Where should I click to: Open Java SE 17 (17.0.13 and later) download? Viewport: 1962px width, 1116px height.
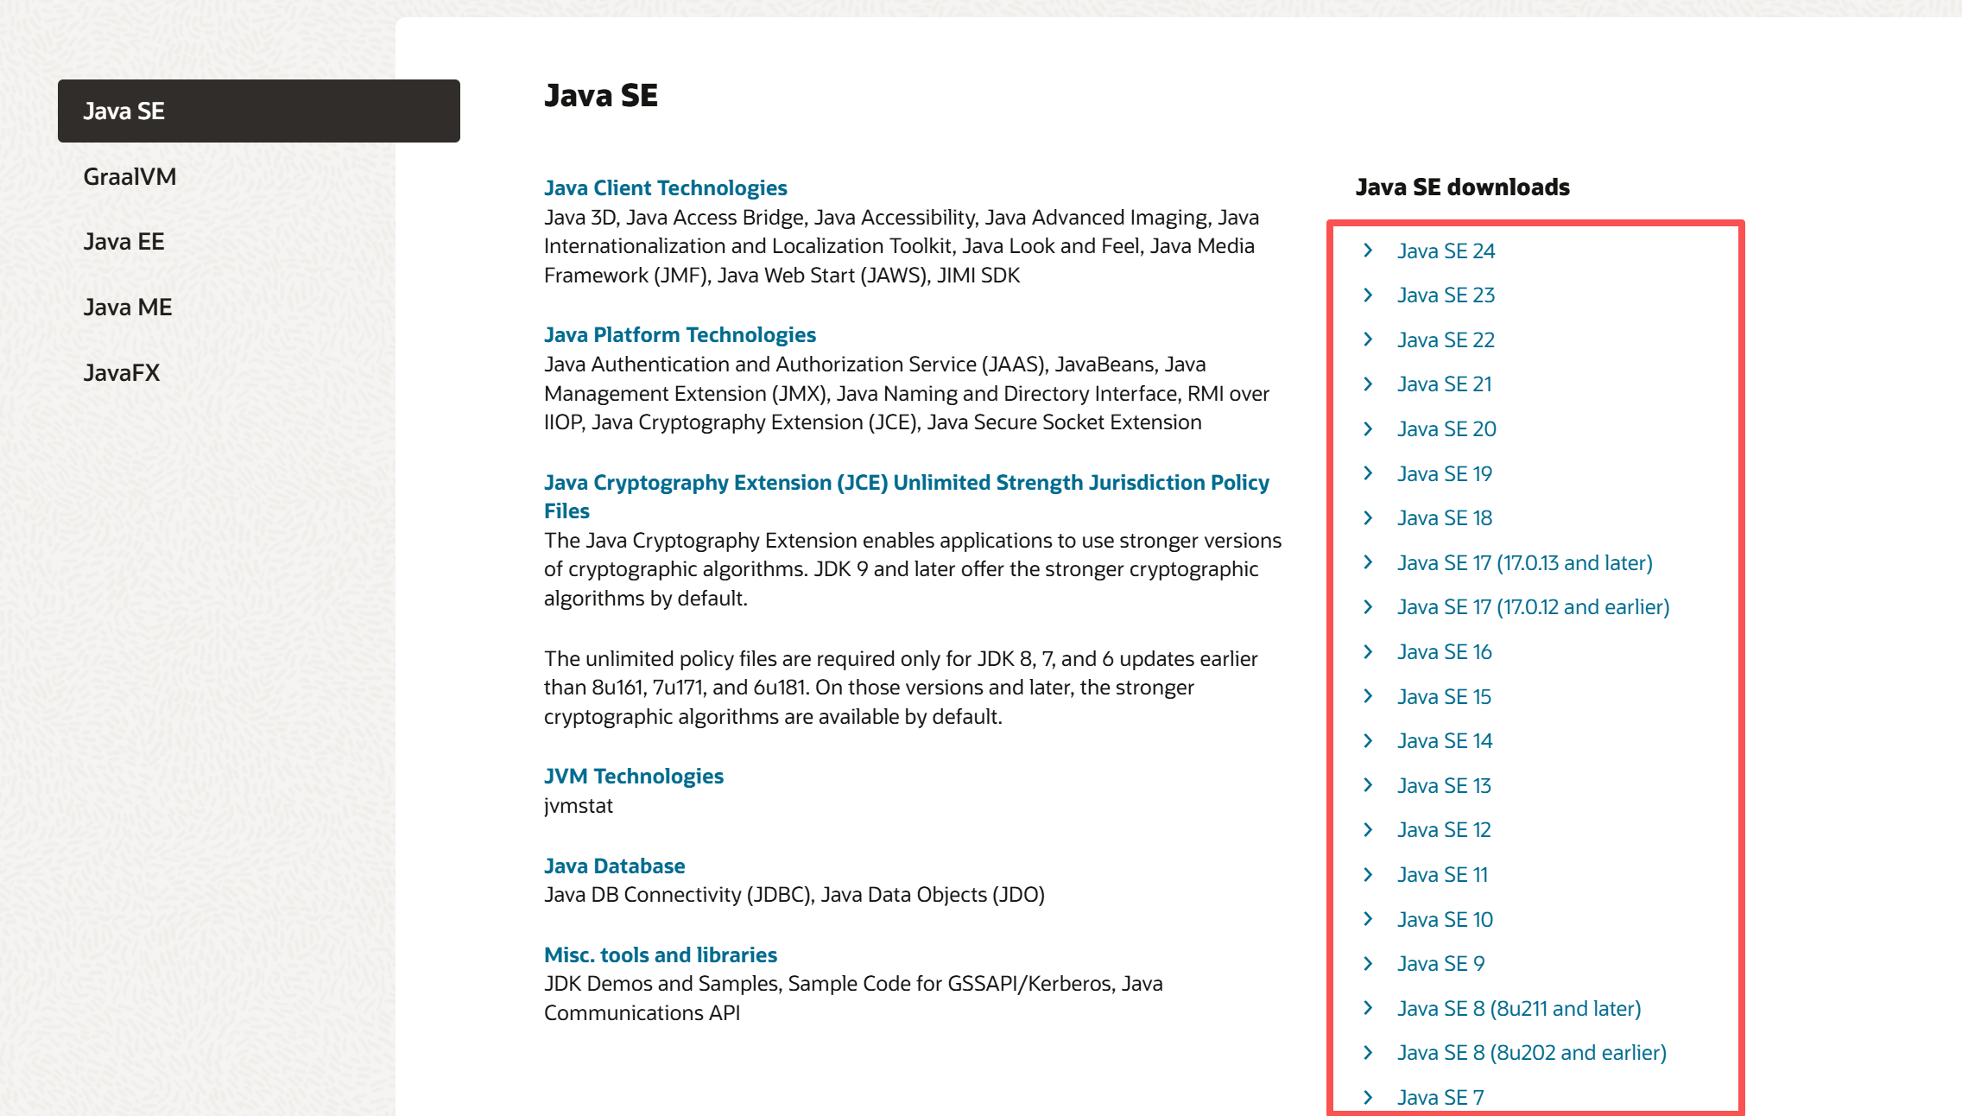pos(1524,563)
